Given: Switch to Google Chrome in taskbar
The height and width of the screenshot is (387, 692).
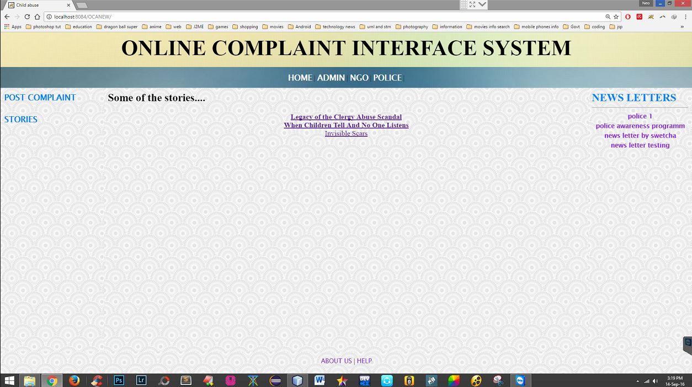Looking at the screenshot, I should 52,380.
